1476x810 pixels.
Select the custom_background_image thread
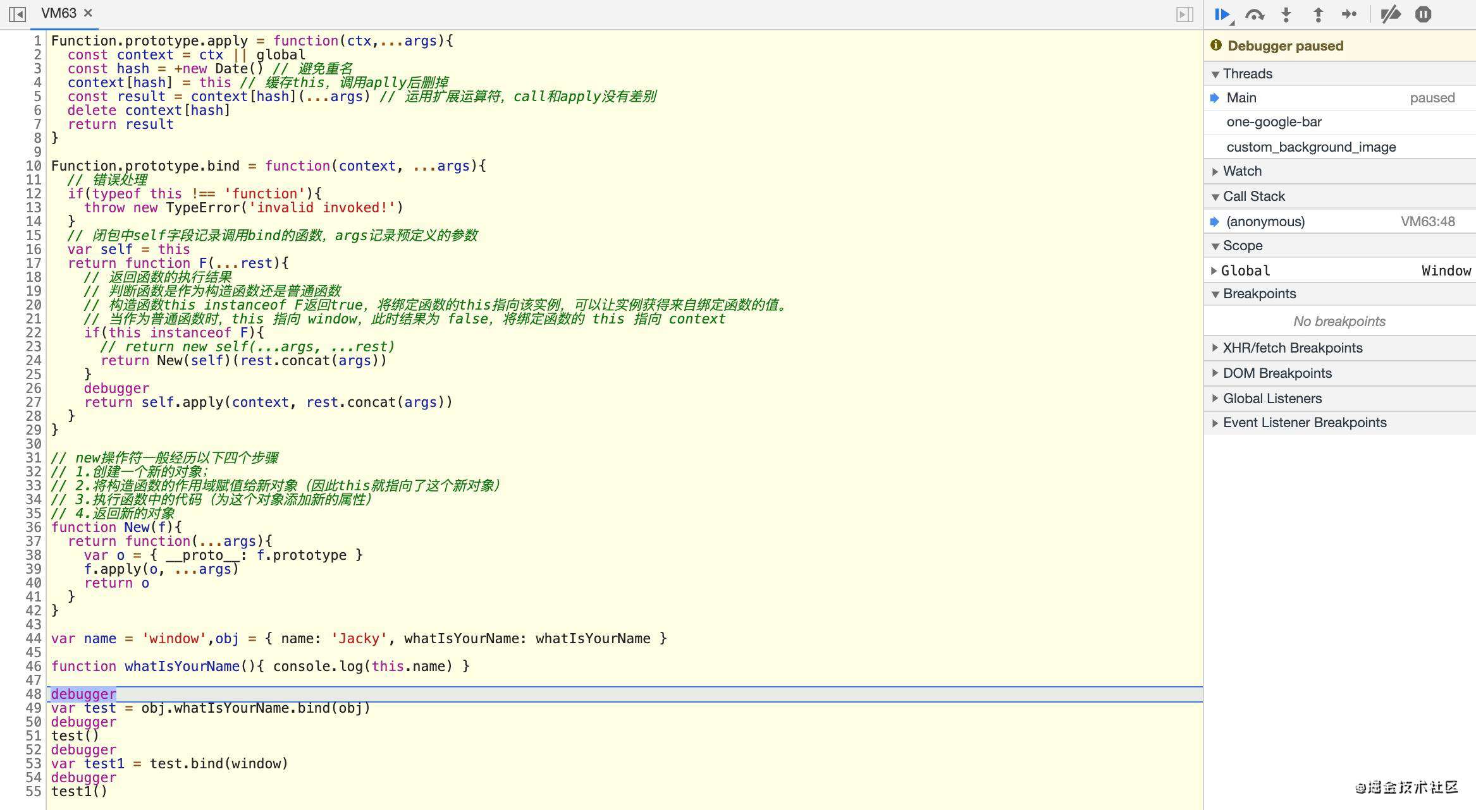pyautogui.click(x=1340, y=147)
